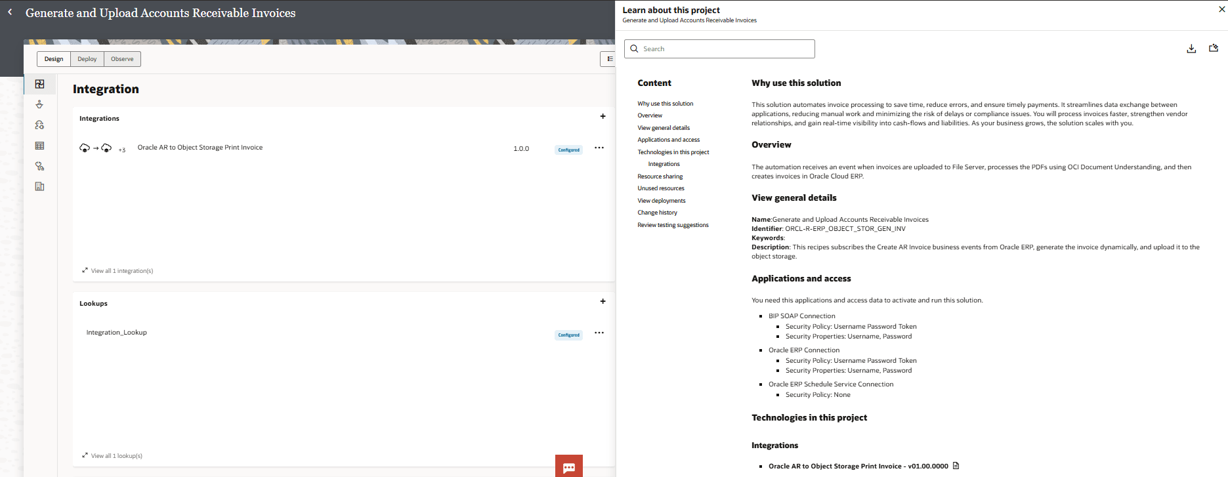Viewport: 1228px width, 477px height.
Task: Close the Learn about this project panel
Action: (1221, 9)
